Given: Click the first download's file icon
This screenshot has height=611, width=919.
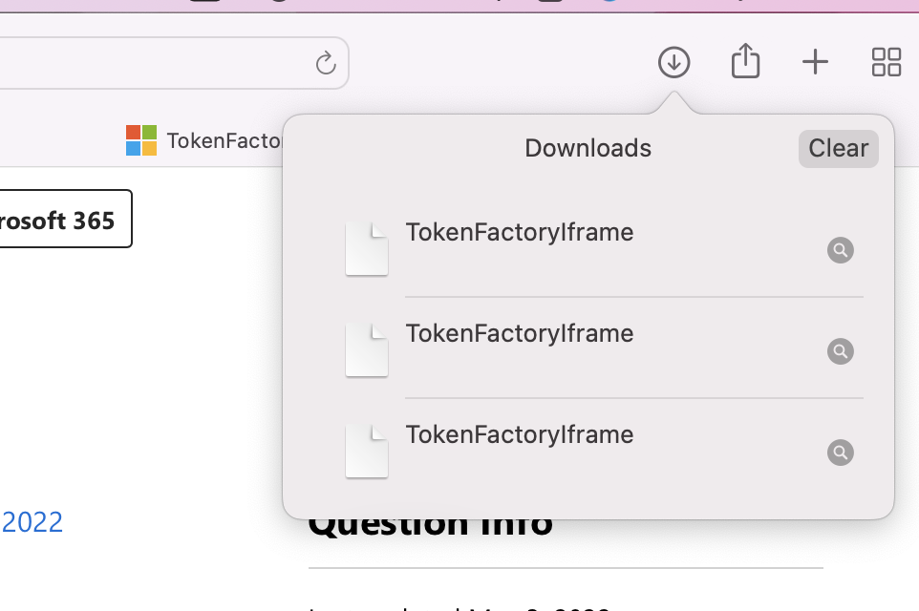Looking at the screenshot, I should [367, 248].
